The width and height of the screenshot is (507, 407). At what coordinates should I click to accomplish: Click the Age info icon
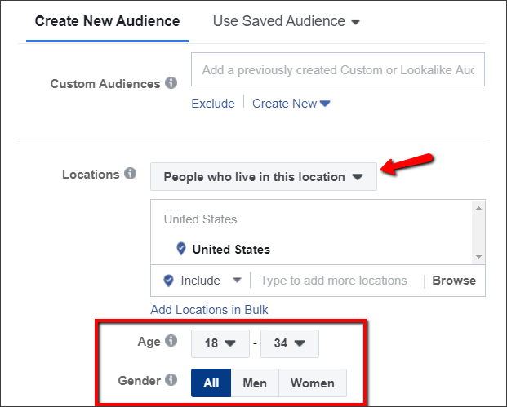tap(171, 340)
